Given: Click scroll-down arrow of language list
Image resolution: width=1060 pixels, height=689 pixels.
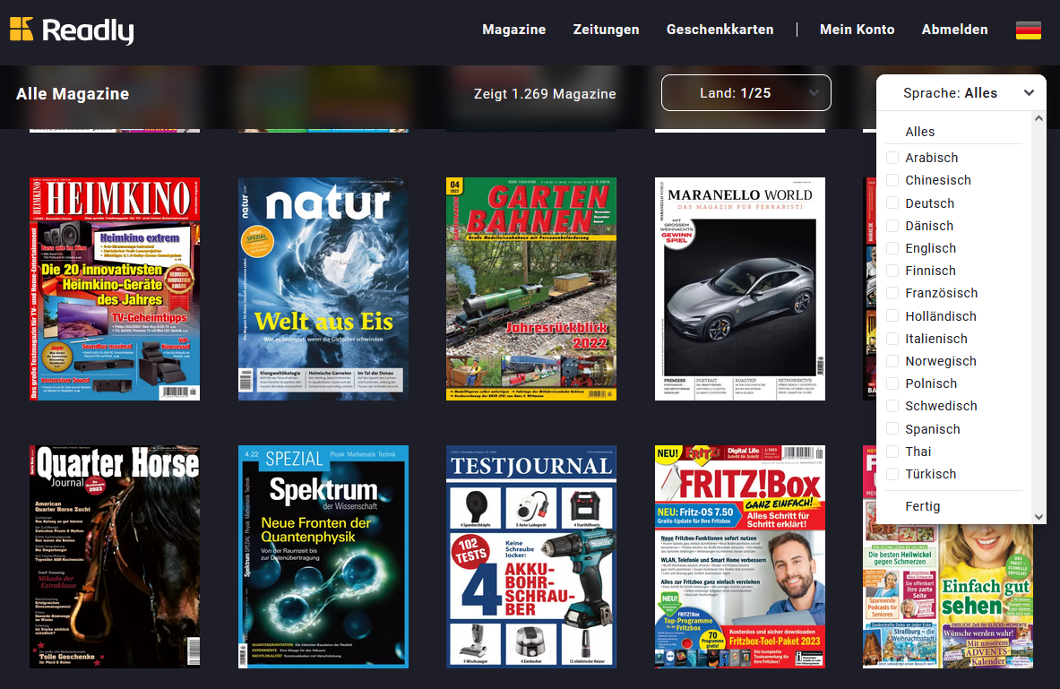Looking at the screenshot, I should click(1039, 517).
